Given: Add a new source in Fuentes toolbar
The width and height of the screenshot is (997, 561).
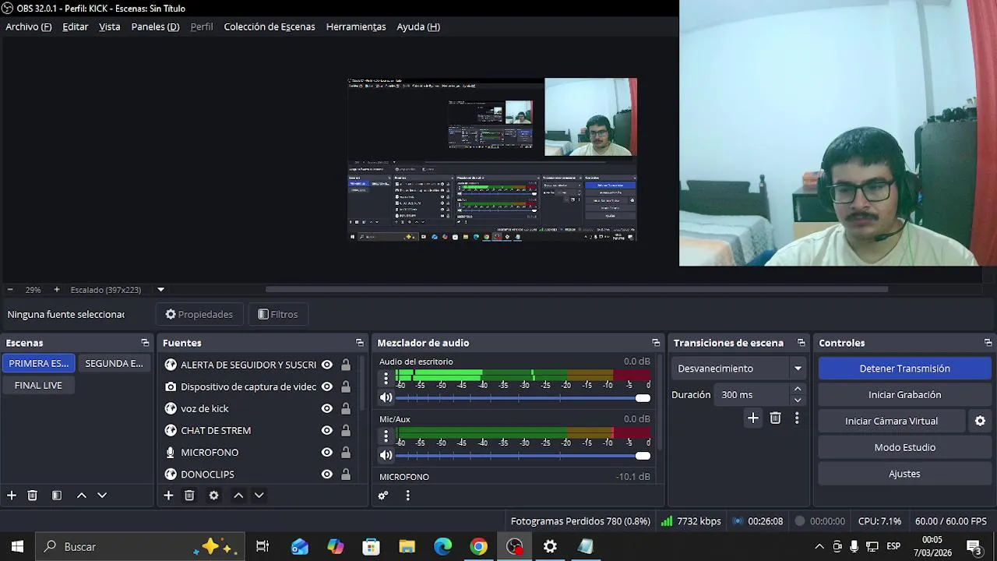Looking at the screenshot, I should 168,496.
